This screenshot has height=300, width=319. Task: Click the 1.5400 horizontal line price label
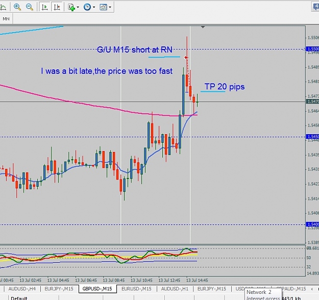click(x=313, y=224)
